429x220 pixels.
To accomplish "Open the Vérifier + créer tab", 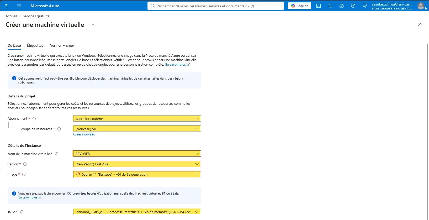I will tap(62, 45).
